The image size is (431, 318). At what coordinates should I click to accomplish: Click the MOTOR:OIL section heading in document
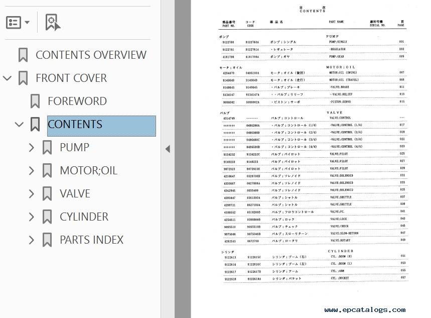[341, 67]
